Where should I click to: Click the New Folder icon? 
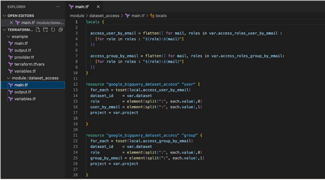45,30
